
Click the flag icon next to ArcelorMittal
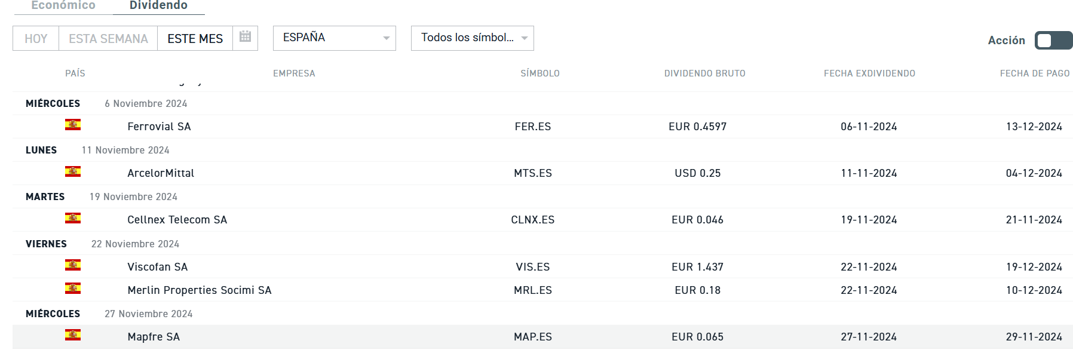pos(73,172)
